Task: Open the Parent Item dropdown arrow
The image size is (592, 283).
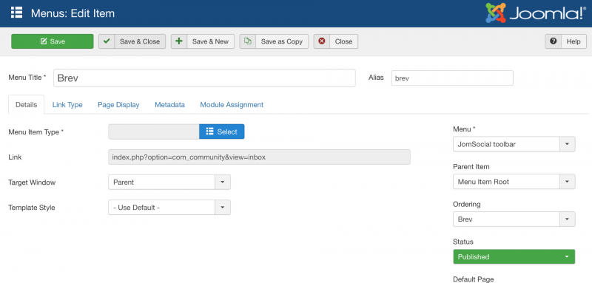Action: (x=568, y=182)
